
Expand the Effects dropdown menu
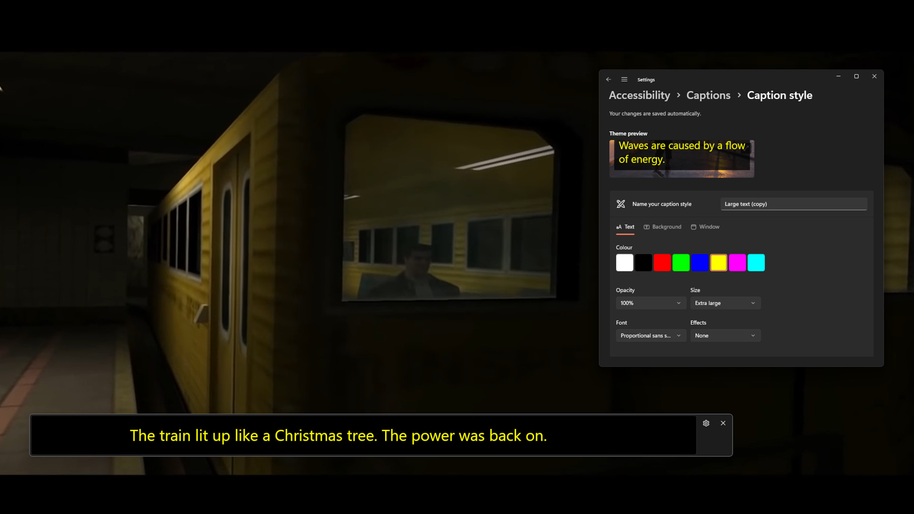coord(725,335)
